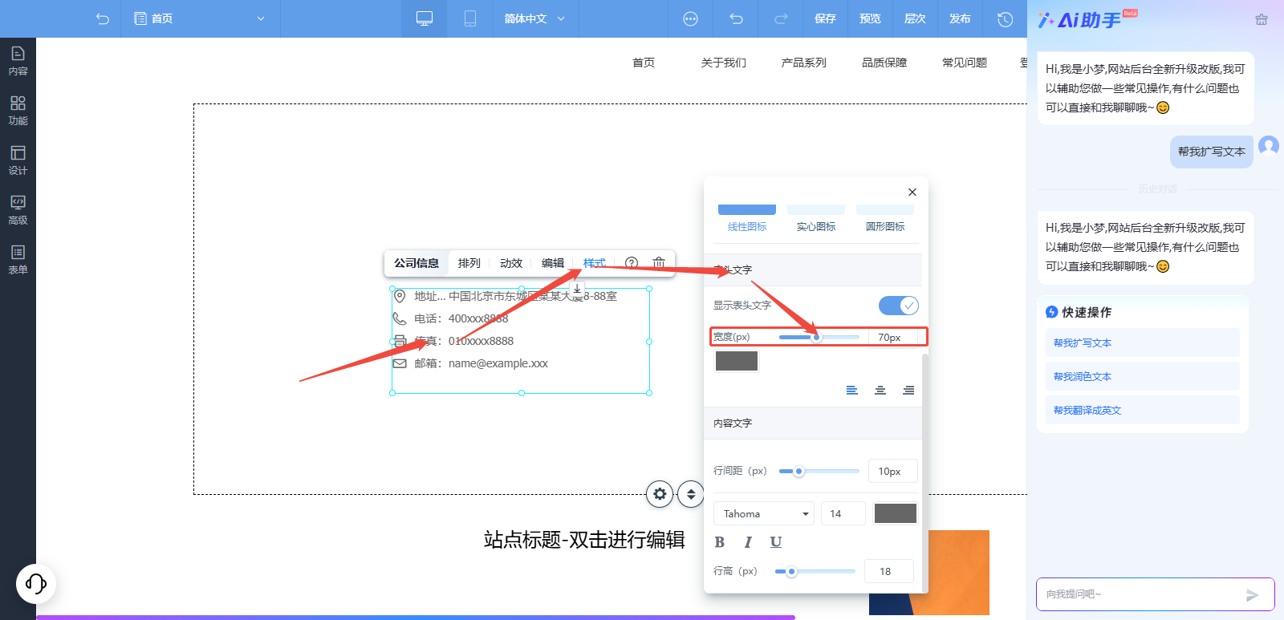Expand the 简体中文 language dropdown
The width and height of the screenshot is (1284, 620).
click(534, 18)
